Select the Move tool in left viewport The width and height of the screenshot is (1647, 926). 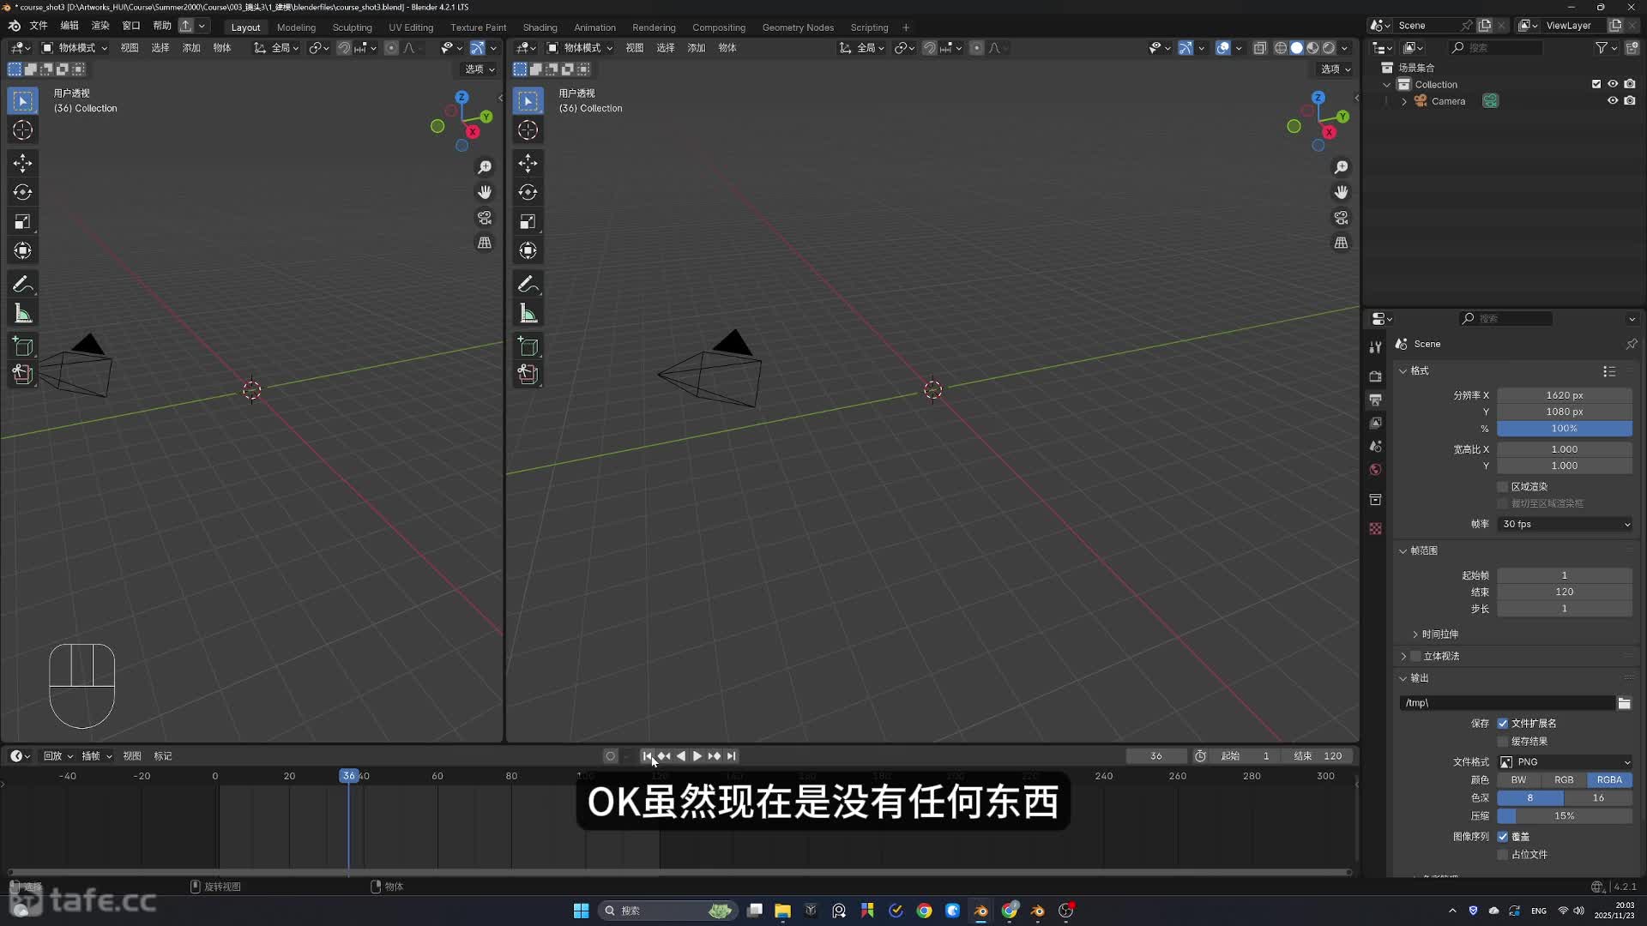(x=23, y=163)
